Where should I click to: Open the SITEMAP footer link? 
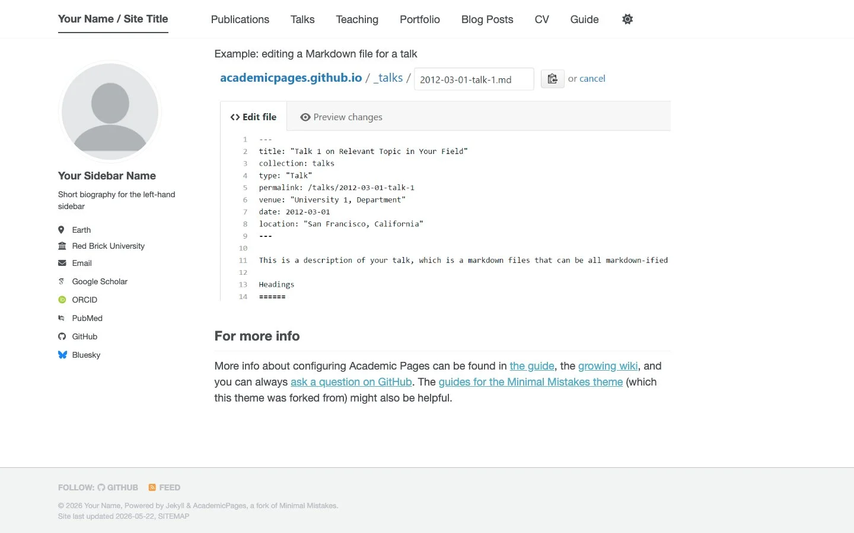(174, 516)
